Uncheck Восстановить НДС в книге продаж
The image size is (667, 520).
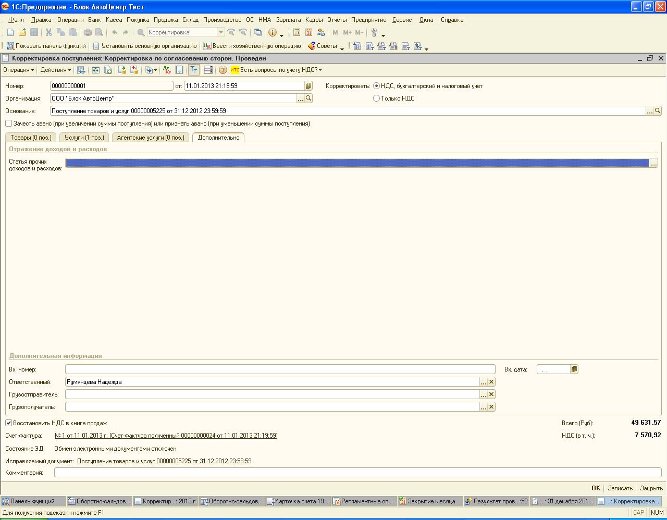(9, 423)
